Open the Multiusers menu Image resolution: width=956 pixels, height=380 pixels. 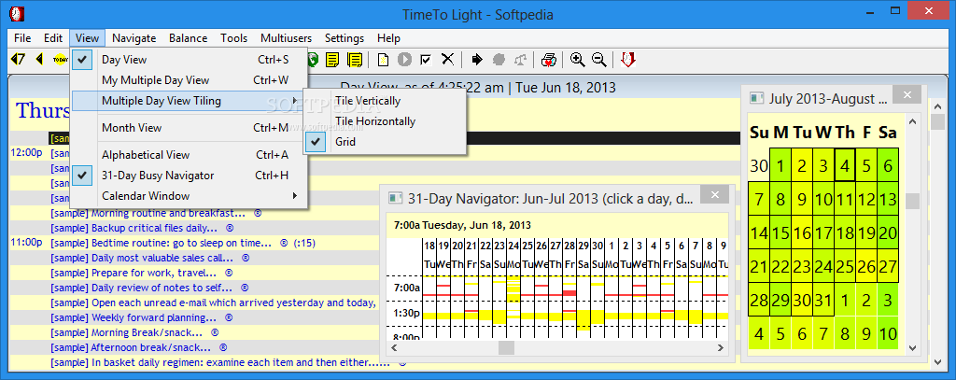(286, 38)
